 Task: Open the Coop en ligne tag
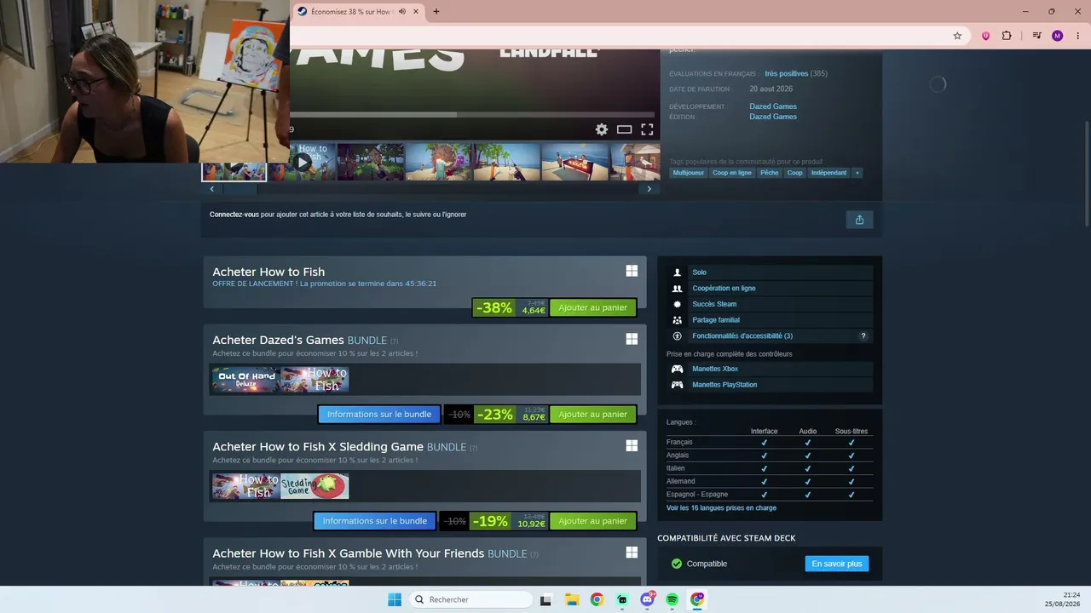732,173
